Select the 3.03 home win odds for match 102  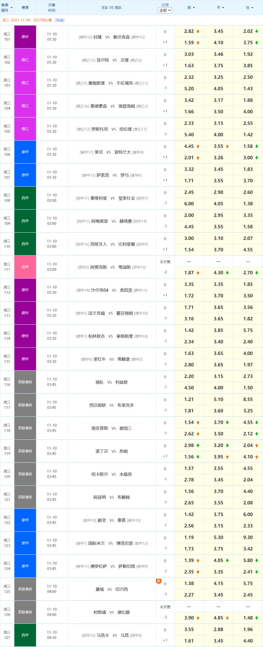pyautogui.click(x=189, y=54)
